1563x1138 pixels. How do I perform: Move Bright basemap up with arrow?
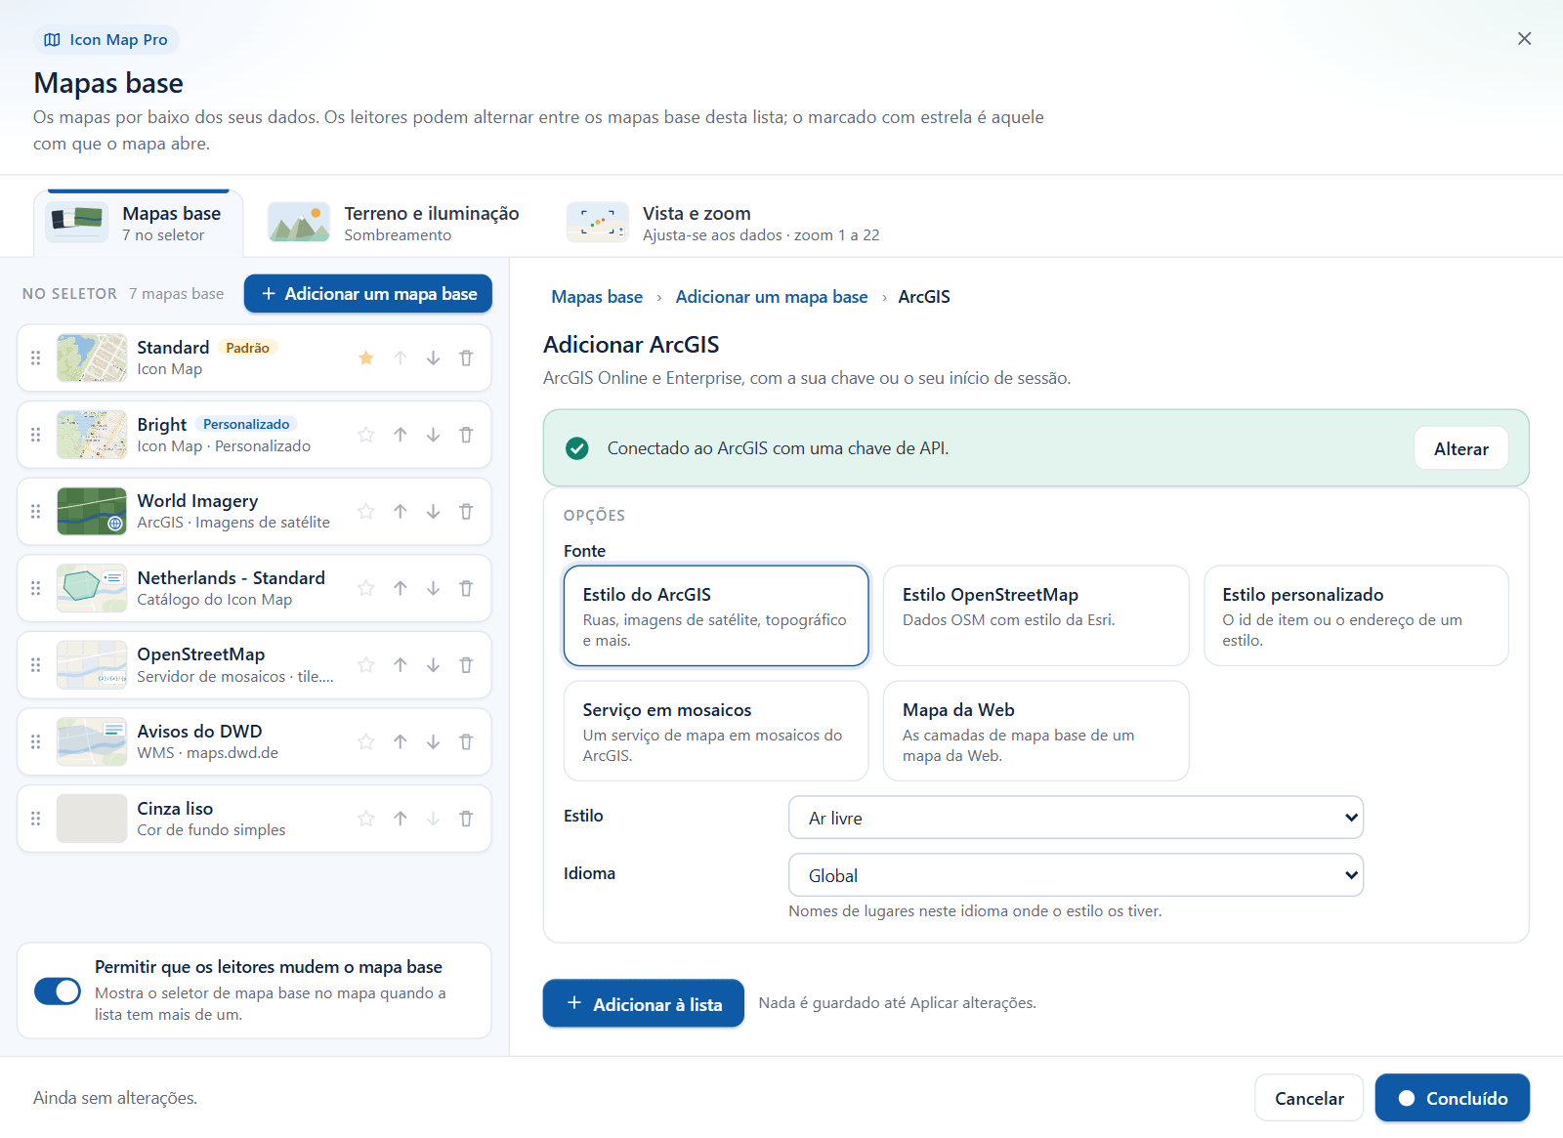(x=401, y=435)
